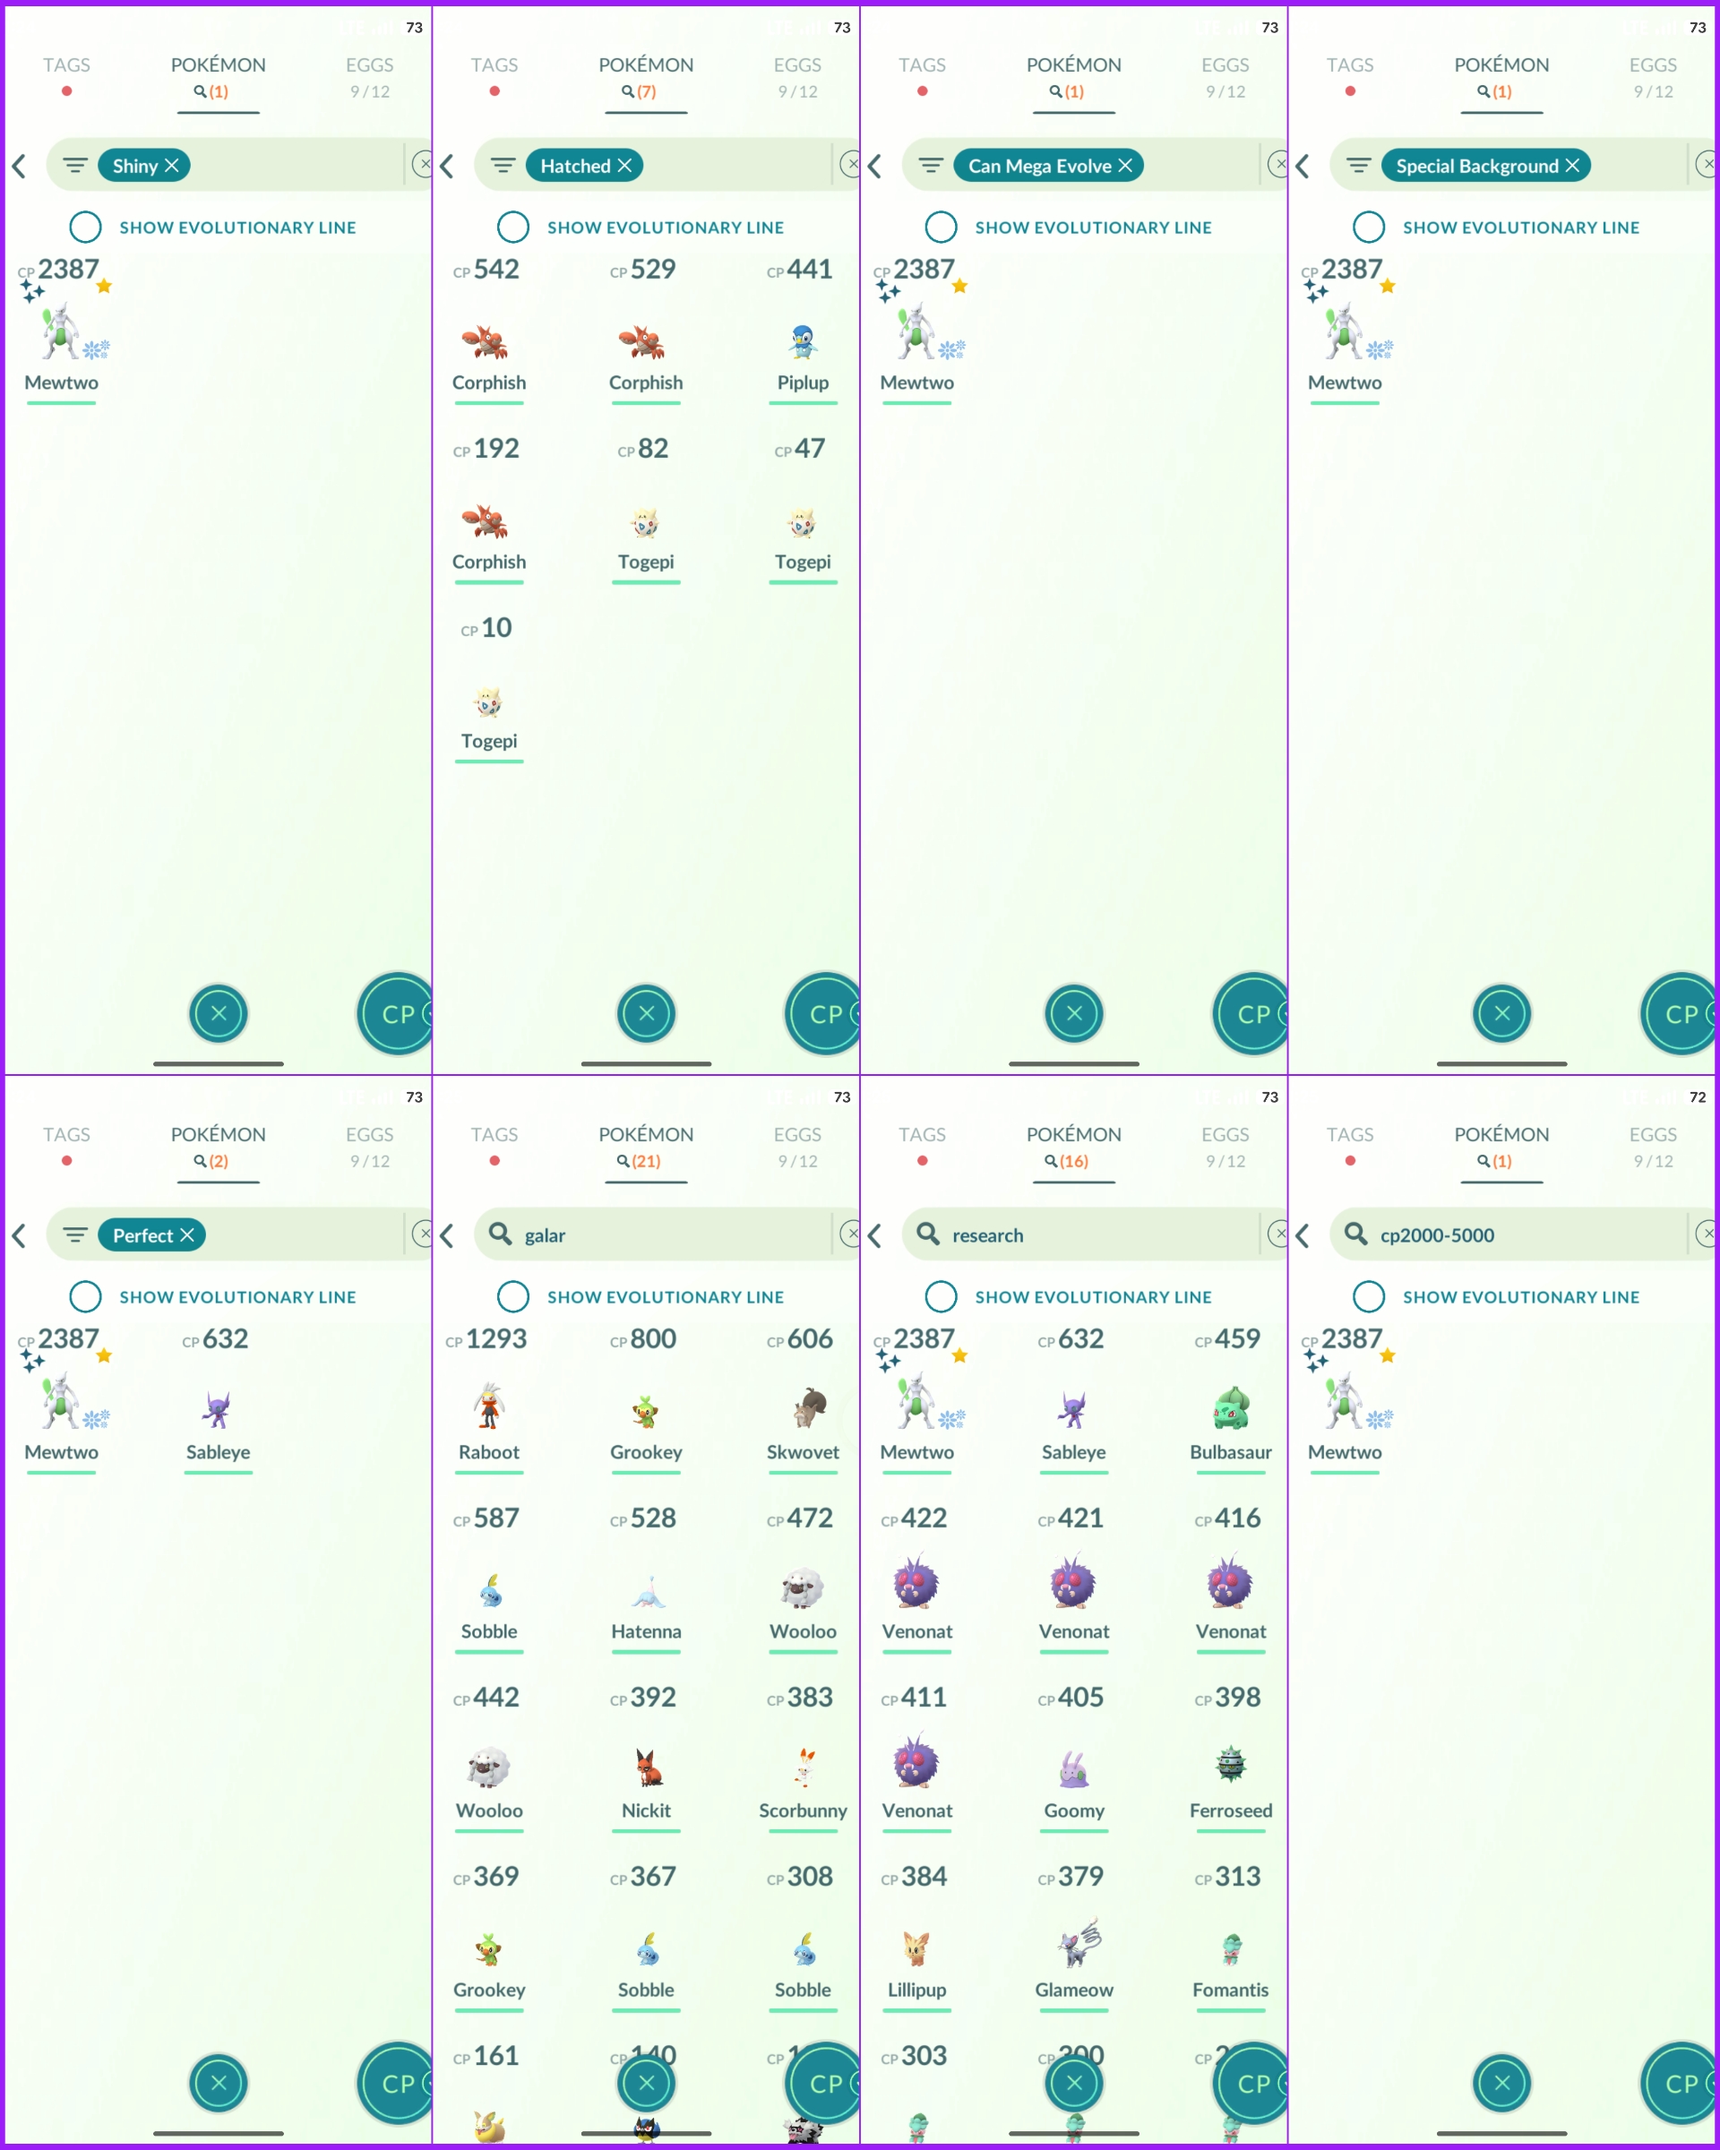
Task: Edit the search field containing galar
Action: pos(653,1234)
